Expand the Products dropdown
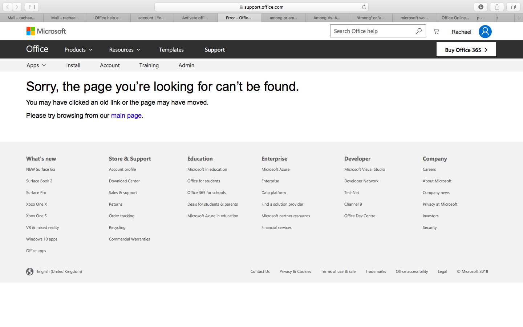The image size is (523, 327). click(x=78, y=50)
